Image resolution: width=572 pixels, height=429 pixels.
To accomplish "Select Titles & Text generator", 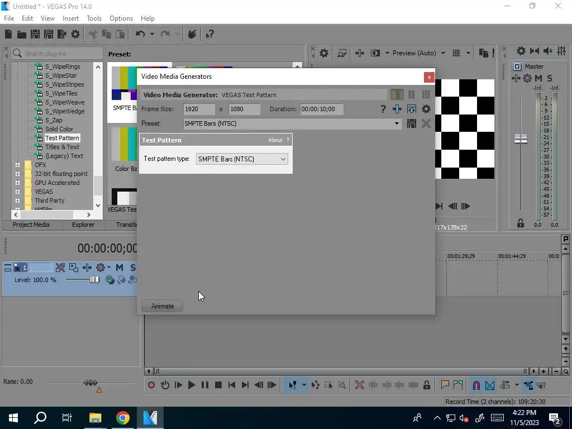I will pos(61,147).
